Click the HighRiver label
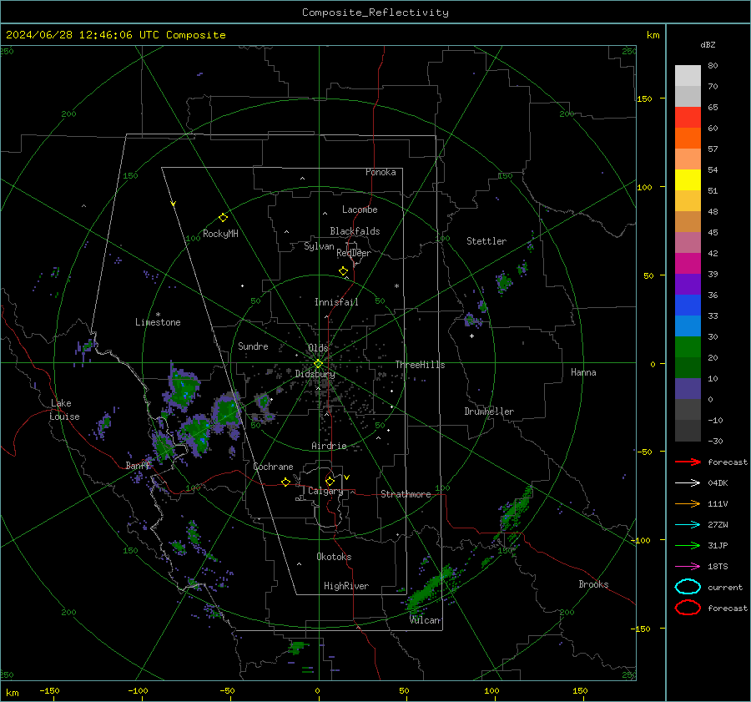This screenshot has width=751, height=702. (346, 586)
